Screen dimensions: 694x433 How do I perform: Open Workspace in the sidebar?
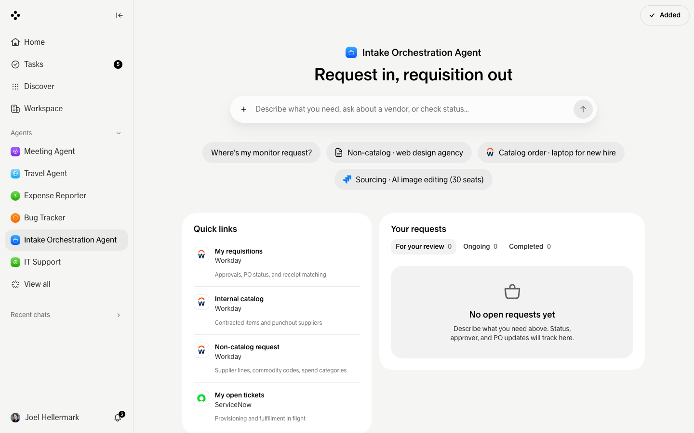click(67, 109)
